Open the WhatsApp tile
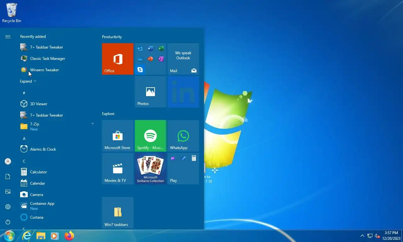Screen dimensions: 403x242 coord(183,136)
